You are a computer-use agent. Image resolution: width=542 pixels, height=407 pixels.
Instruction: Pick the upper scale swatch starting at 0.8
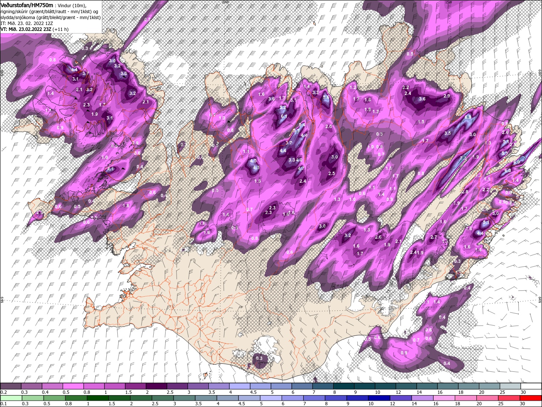click(94, 386)
